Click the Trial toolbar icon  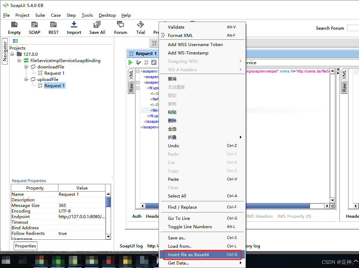(140, 24)
